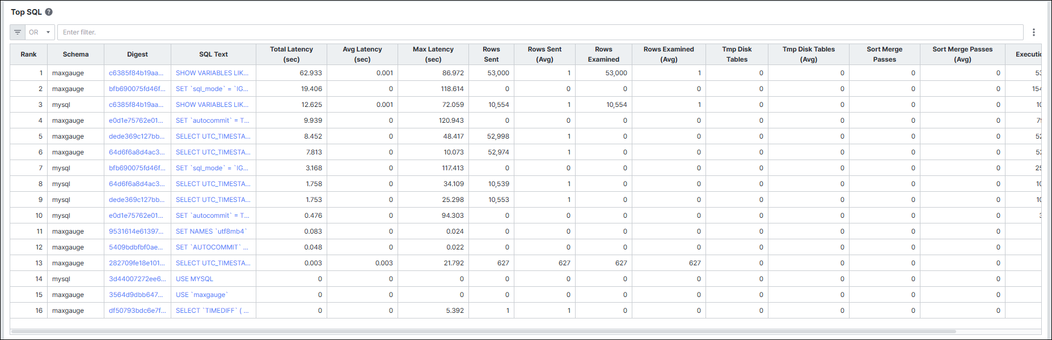Click the horizontal scrollbar under the table
The width and height of the screenshot is (1052, 340).
point(483,332)
